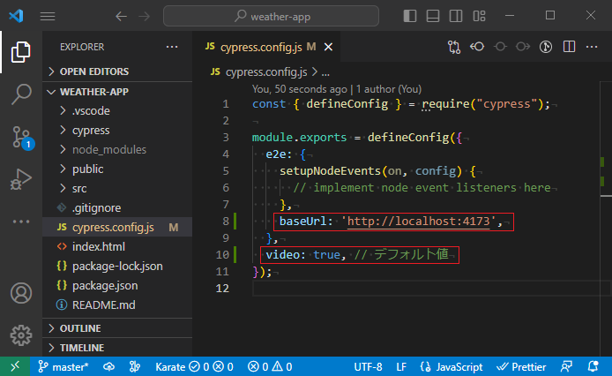Show problems: 0 errors 0 warnings
612x376 pixels.
tap(270, 366)
